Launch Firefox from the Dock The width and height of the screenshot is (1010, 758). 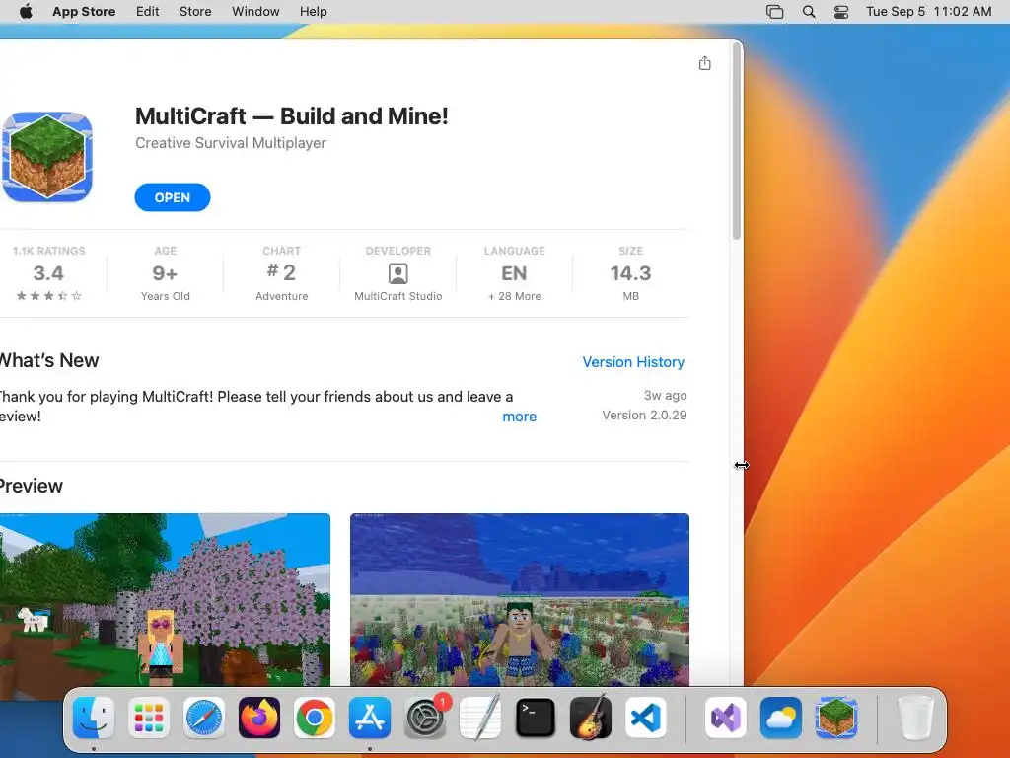point(259,718)
